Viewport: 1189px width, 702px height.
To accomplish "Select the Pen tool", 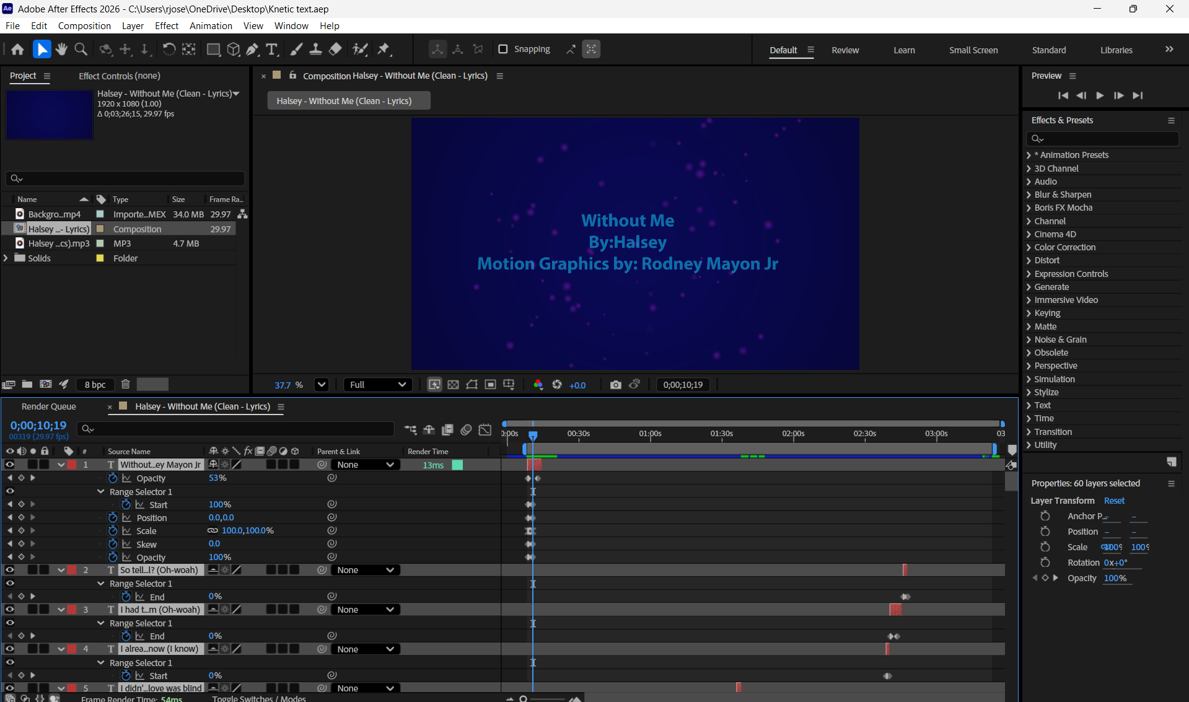I will [x=252, y=50].
